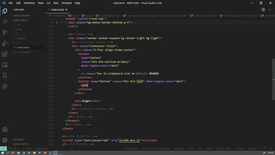Open the Selection menu
This screenshot has width=275, height=155.
[x=29, y=3]
